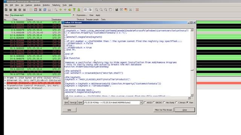This screenshot has width=241, height=135.
Task: Stop the running capture icon
Action: [x=20, y=10]
